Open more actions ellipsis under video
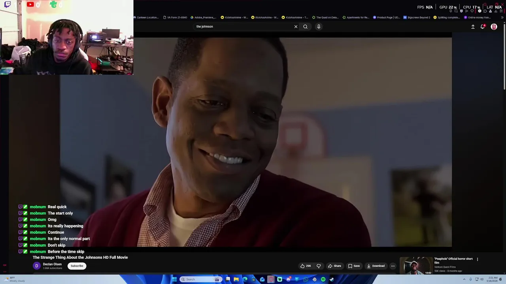506x284 pixels. click(x=393, y=266)
